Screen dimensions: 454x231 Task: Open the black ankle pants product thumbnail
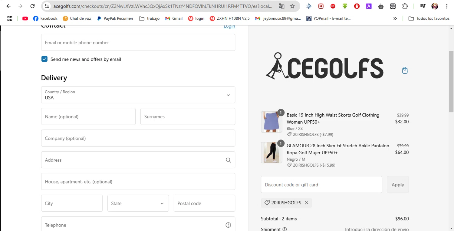tap(271, 152)
